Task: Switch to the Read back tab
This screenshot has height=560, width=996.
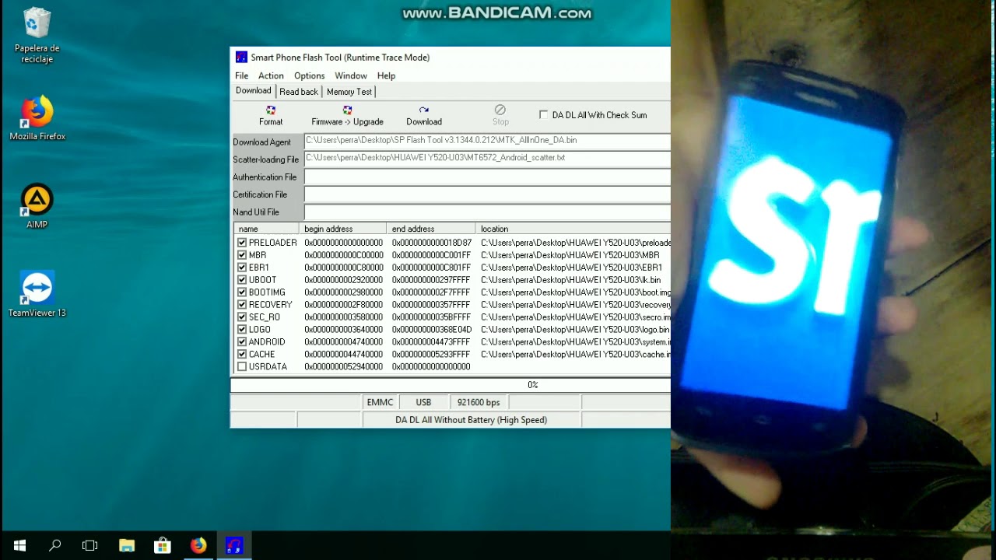Action: (x=299, y=92)
